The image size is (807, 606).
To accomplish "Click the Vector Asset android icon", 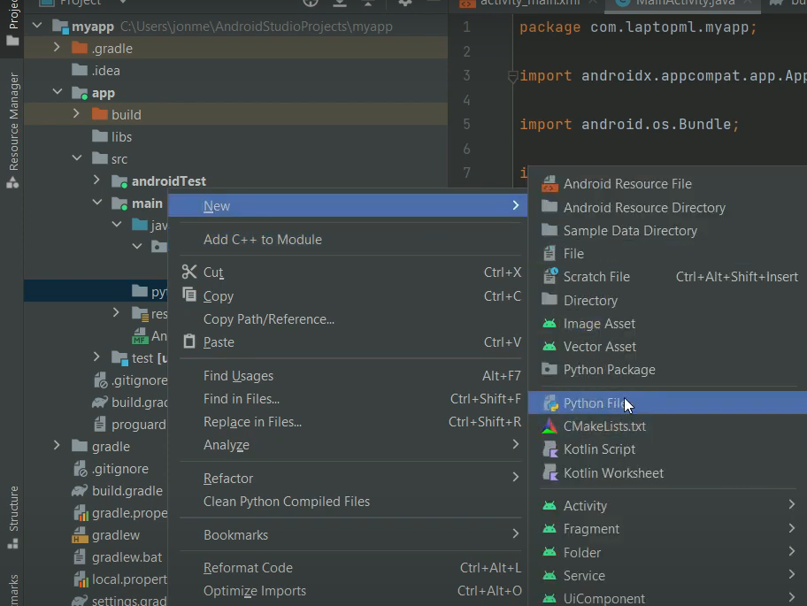I will [550, 346].
